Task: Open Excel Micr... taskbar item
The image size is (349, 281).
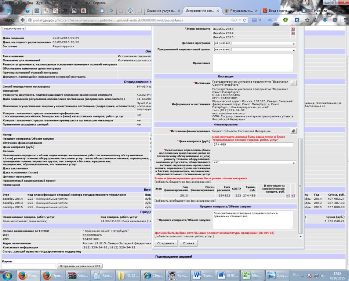Action: [252, 276]
